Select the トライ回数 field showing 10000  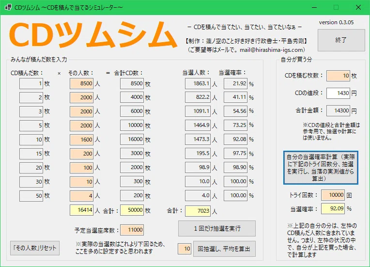(x=333, y=195)
